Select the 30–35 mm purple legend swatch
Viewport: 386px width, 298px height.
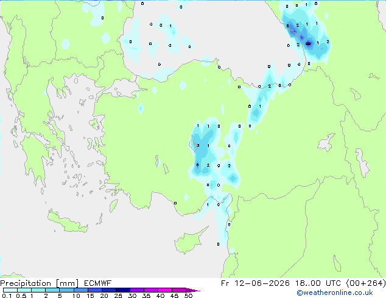coord(136,290)
